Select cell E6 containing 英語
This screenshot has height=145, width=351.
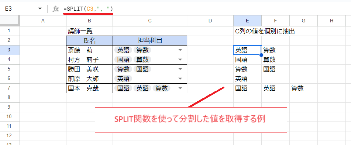pyautogui.click(x=247, y=79)
